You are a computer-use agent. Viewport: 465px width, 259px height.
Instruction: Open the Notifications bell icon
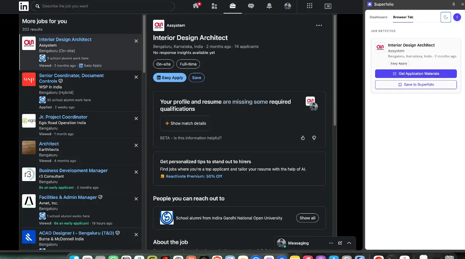tap(269, 6)
